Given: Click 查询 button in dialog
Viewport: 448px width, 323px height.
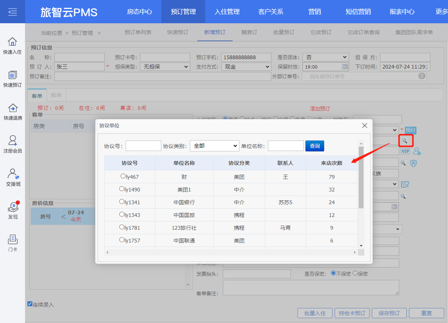Looking at the screenshot, I should click(x=315, y=146).
